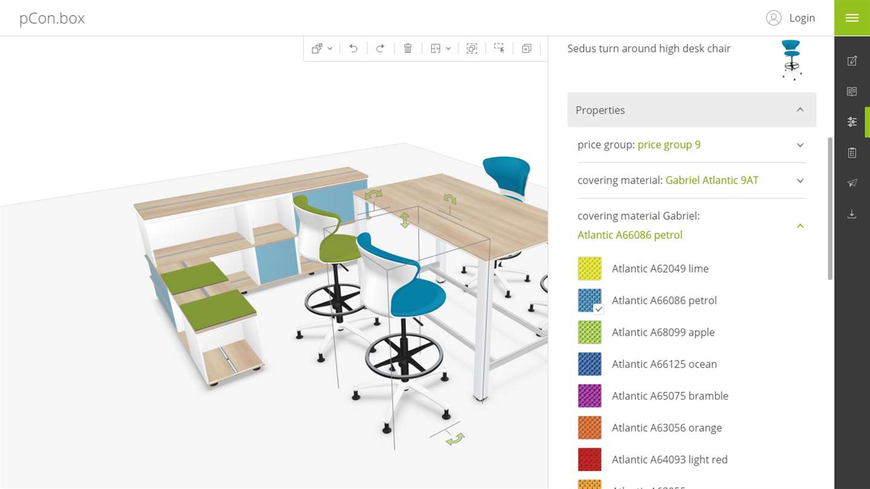The height and width of the screenshot is (489, 870).
Task: Select the checked Atlantic A66086 petrol swatch
Action: pyautogui.click(x=590, y=301)
